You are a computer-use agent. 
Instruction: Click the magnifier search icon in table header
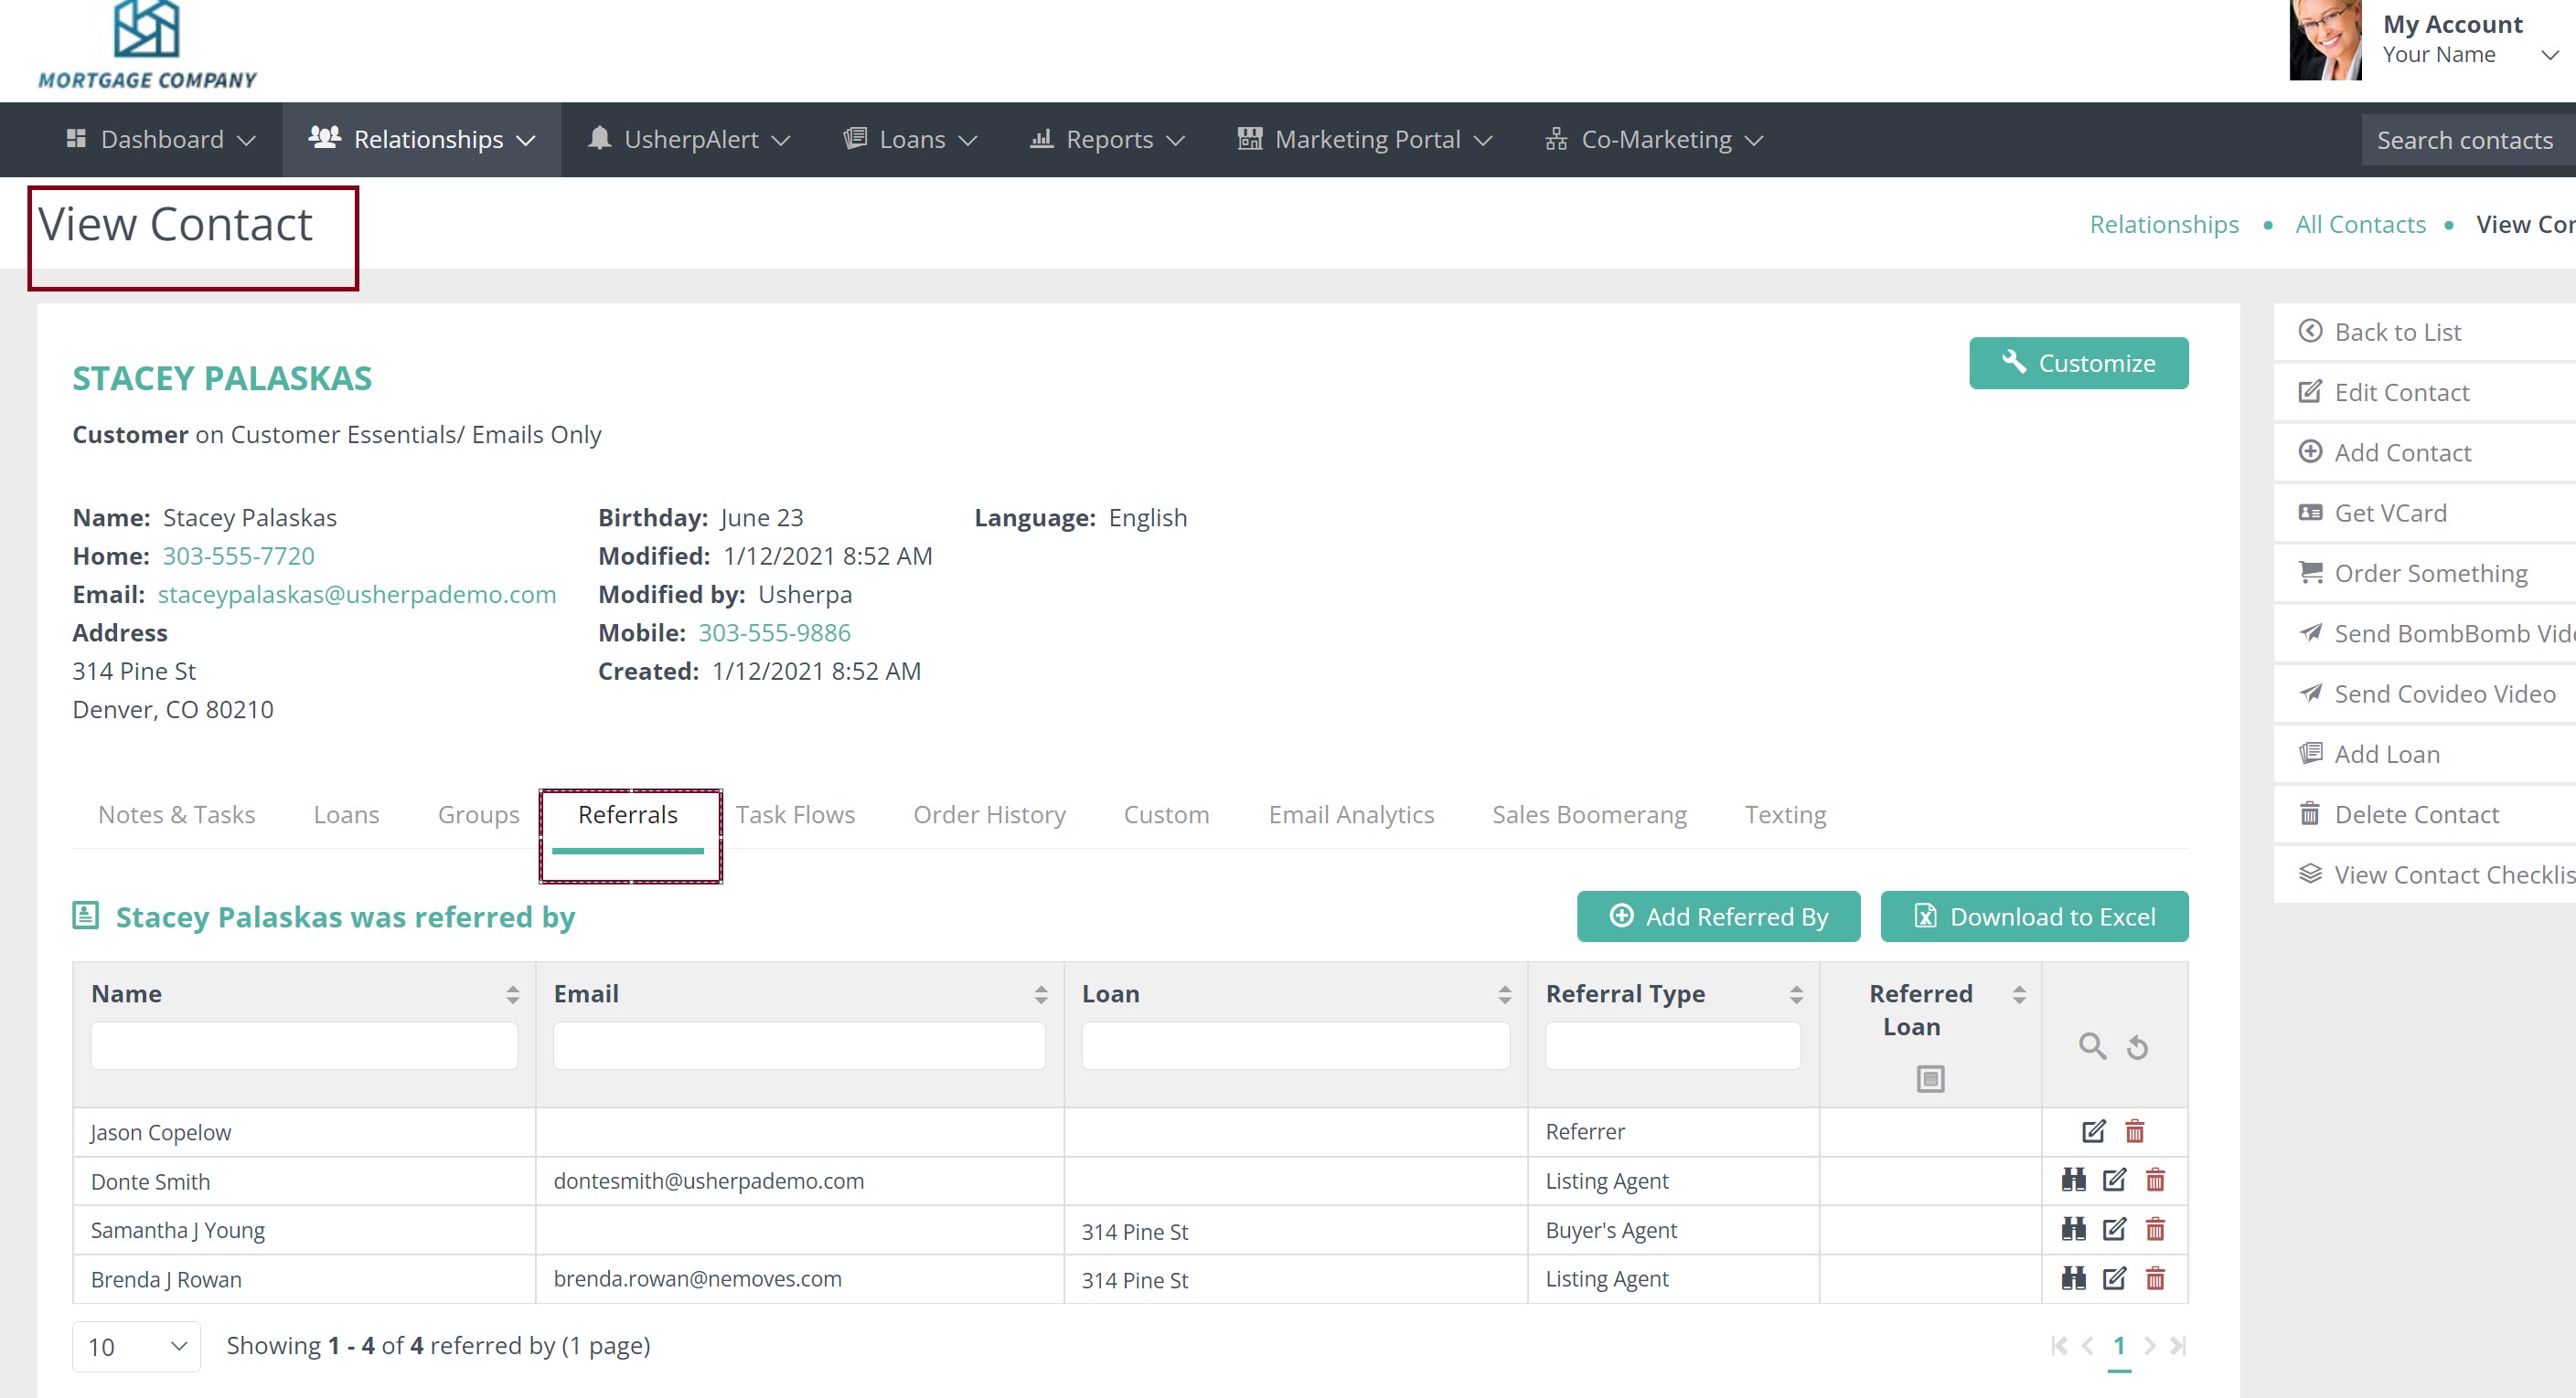[x=2092, y=1046]
